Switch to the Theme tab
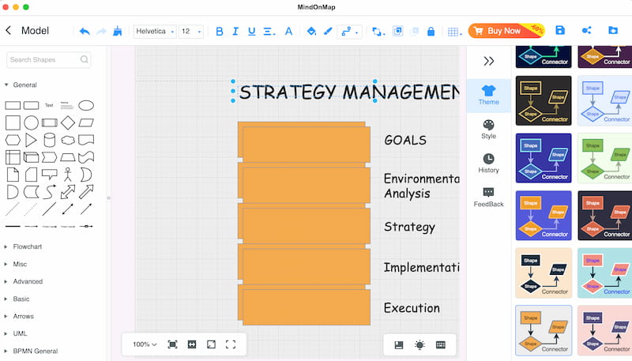 coord(488,96)
